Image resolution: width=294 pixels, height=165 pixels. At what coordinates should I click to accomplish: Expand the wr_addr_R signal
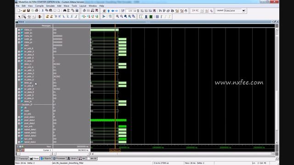19,52
